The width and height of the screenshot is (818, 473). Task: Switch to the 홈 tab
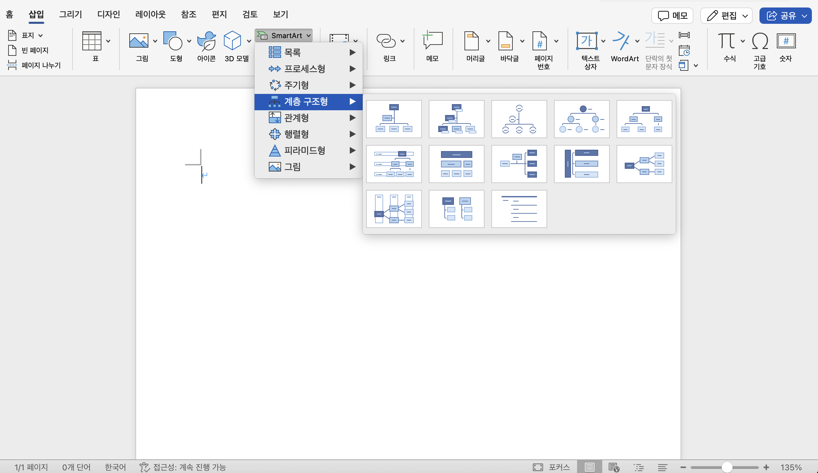[x=10, y=14]
